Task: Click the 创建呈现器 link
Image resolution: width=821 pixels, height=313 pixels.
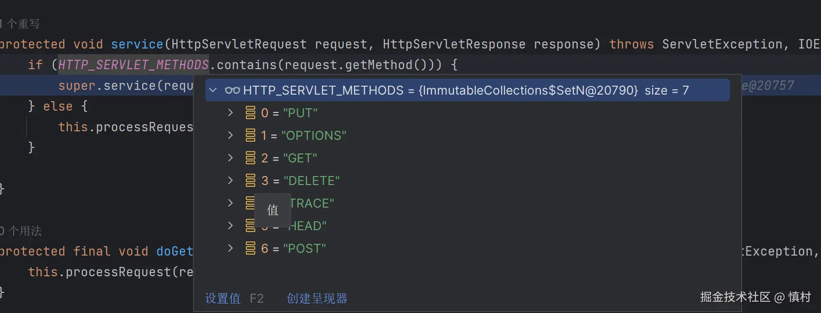Action: [317, 298]
